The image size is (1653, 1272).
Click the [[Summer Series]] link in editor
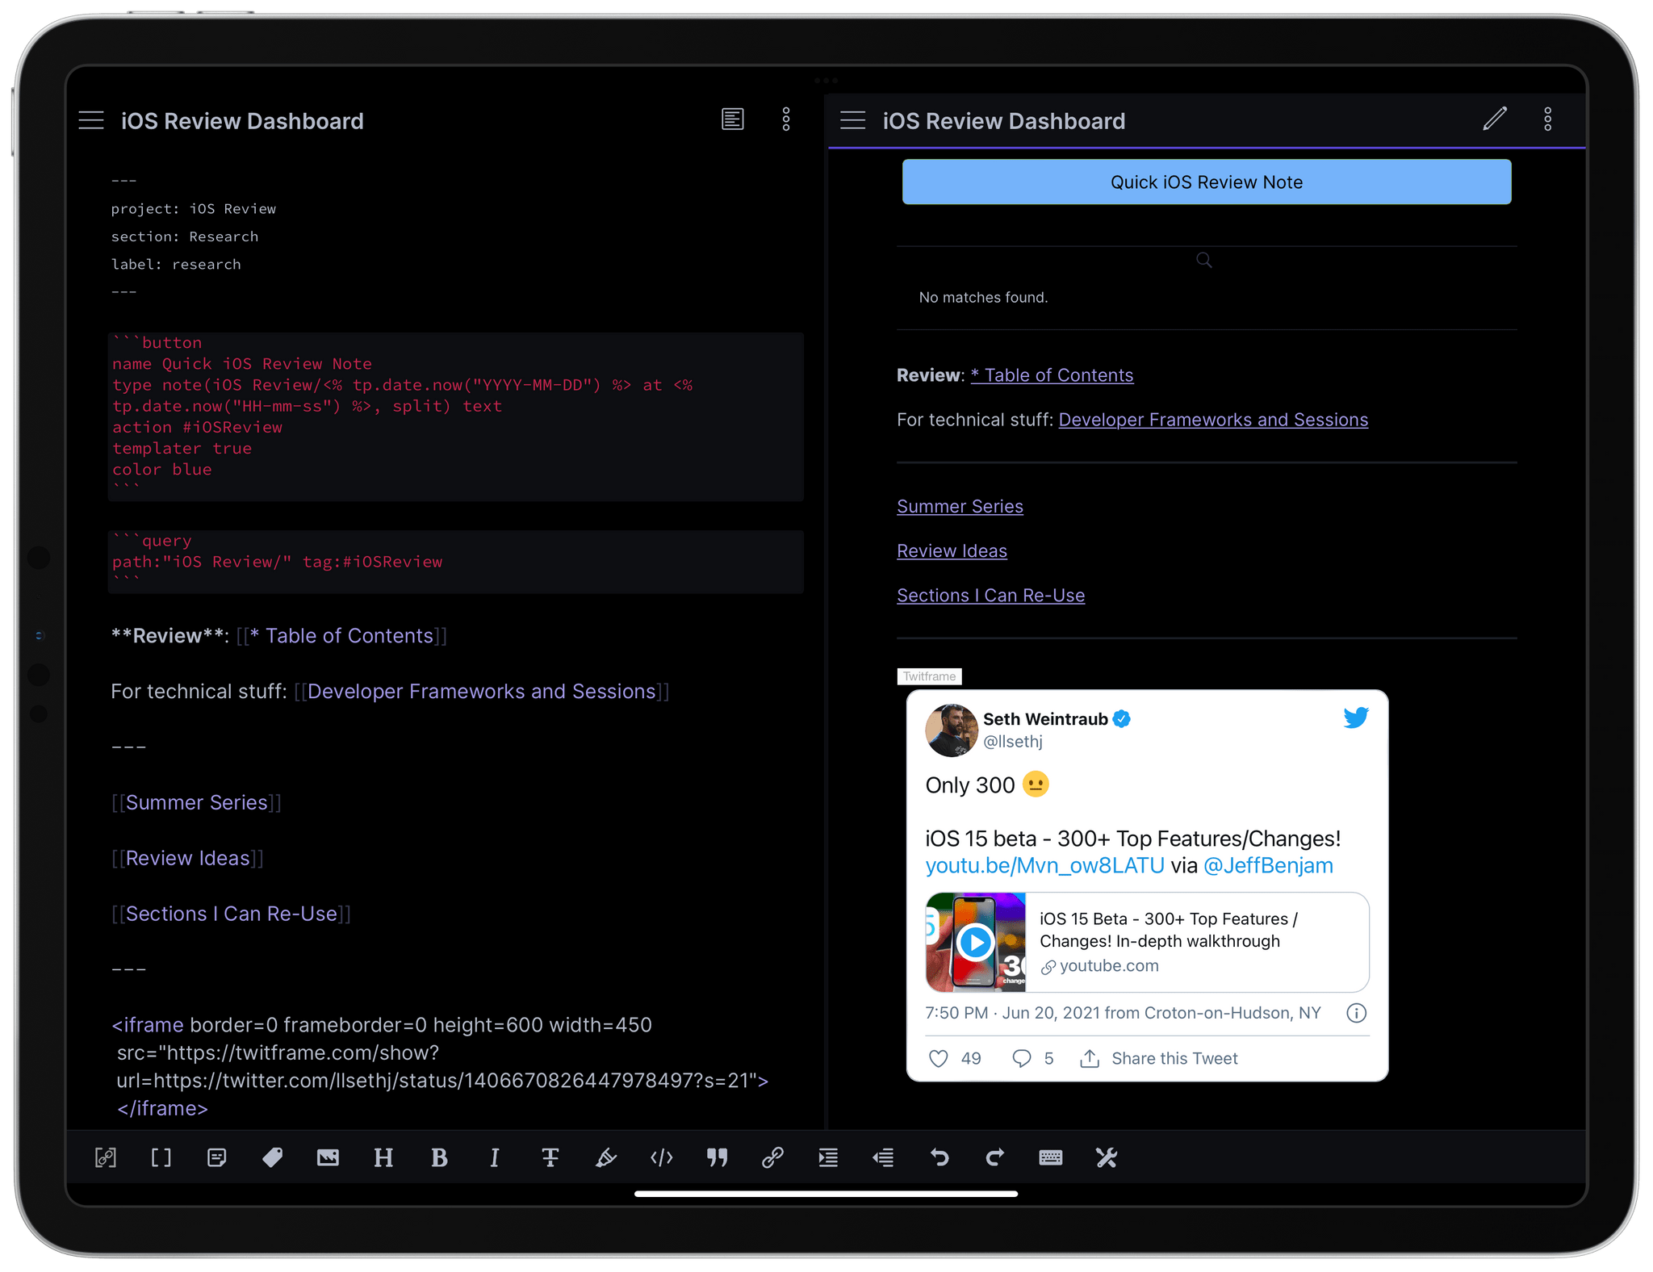(196, 802)
